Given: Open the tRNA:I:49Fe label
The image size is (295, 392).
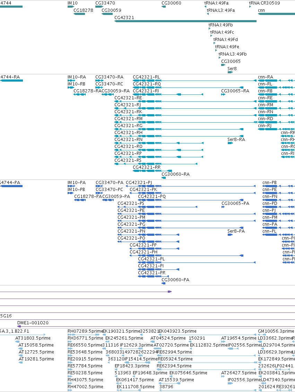Looking at the screenshot, I should pos(227,47).
